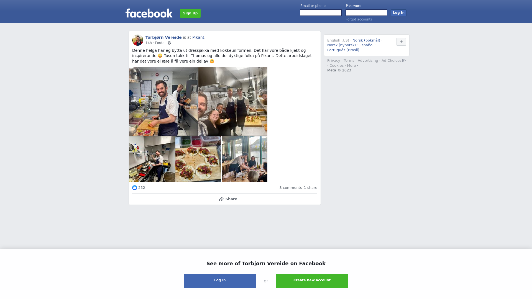Click the green Sign Up button
Screen dimensions: 532x299
[190, 13]
